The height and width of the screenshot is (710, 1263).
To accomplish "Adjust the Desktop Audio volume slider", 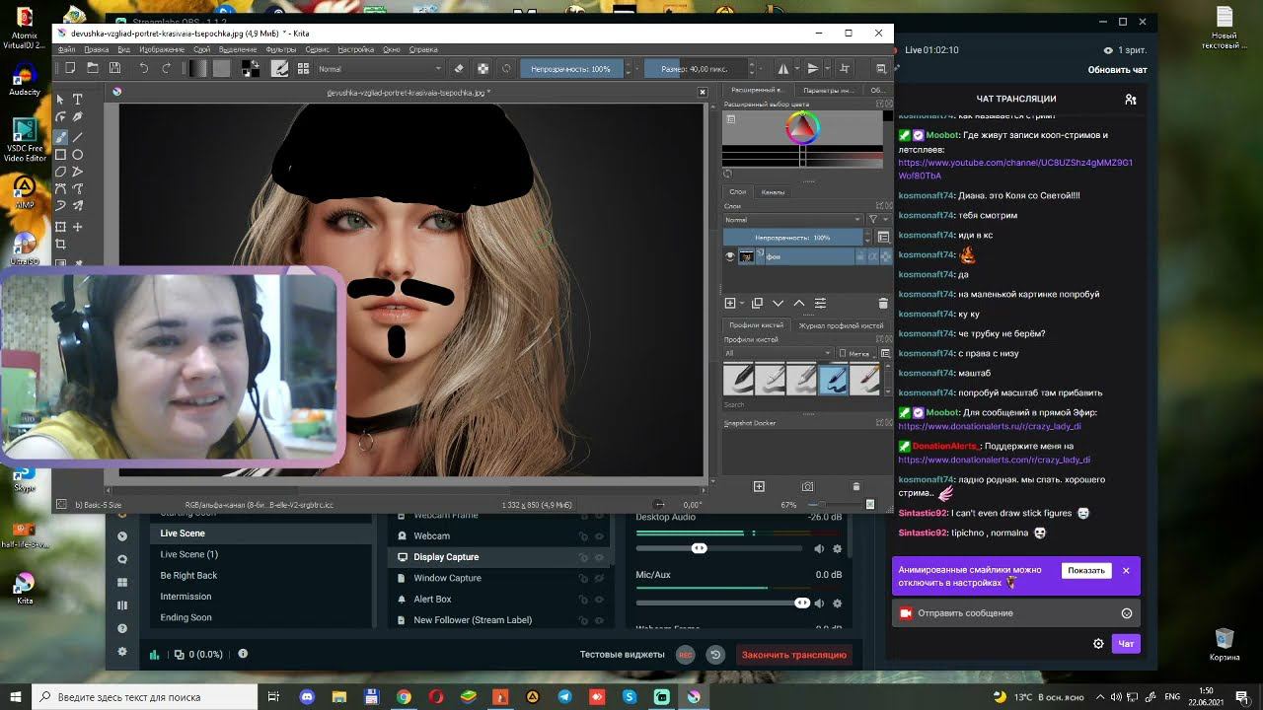I will click(x=699, y=548).
